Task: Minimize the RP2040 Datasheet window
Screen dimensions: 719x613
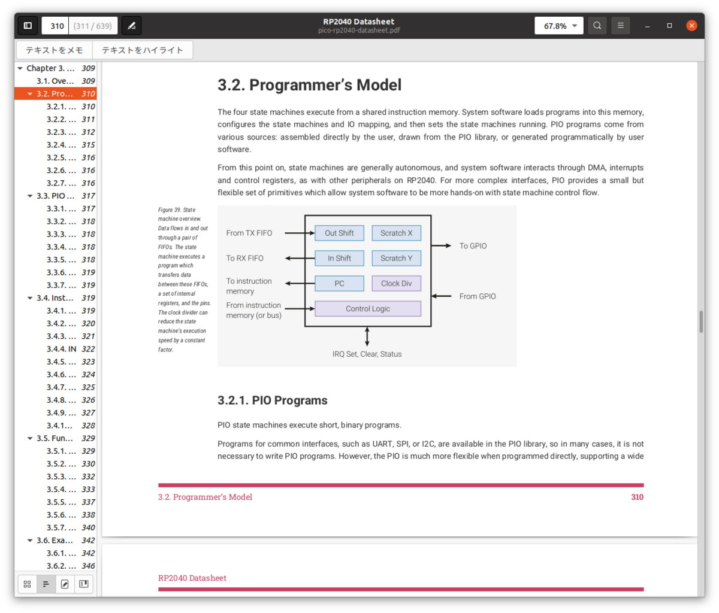Action: (647, 26)
